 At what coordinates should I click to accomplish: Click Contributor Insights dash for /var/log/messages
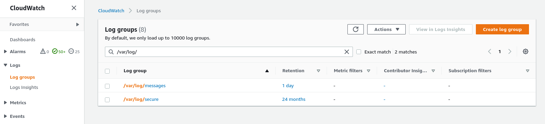pos(385,86)
